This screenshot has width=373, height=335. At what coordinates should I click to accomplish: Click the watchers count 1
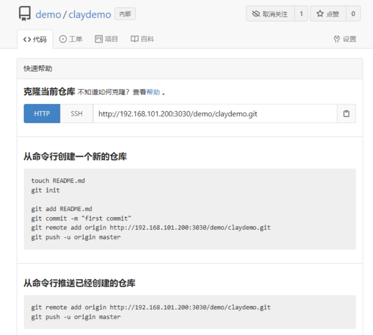301,14
